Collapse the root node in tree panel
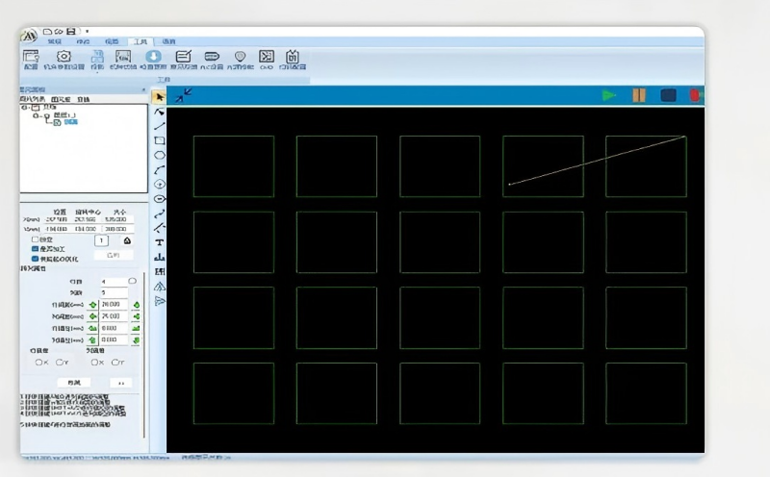The image size is (770, 477). (x=24, y=108)
